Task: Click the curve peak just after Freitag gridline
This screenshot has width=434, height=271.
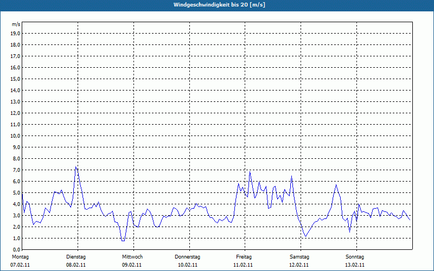Action: (x=250, y=172)
